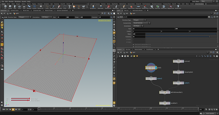The width and height of the screenshot is (219, 115).
Task: Adjust the Columns slider in parameters
Action: click(181, 37)
